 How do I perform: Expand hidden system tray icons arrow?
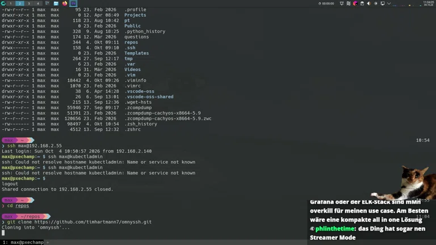(389, 3)
